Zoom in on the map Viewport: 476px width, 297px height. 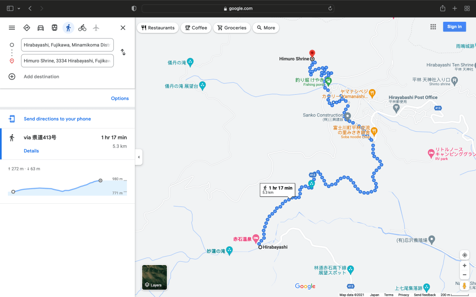464,266
